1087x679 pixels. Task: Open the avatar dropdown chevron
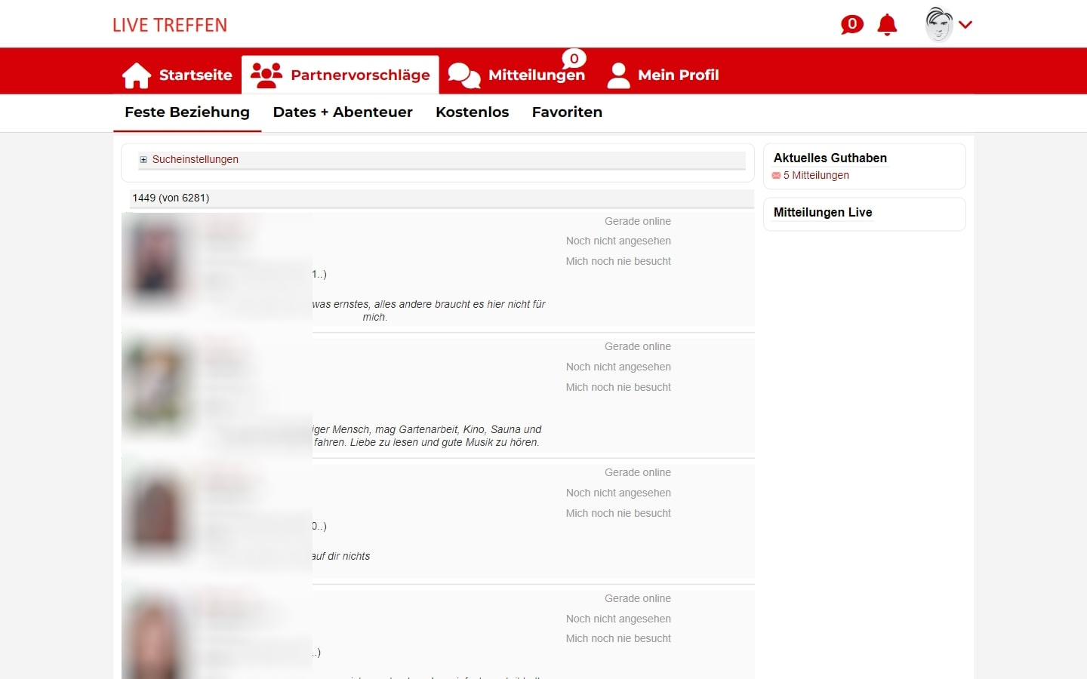click(x=965, y=24)
